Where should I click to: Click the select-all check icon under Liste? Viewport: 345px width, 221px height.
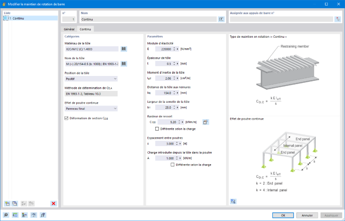click(x=24, y=203)
